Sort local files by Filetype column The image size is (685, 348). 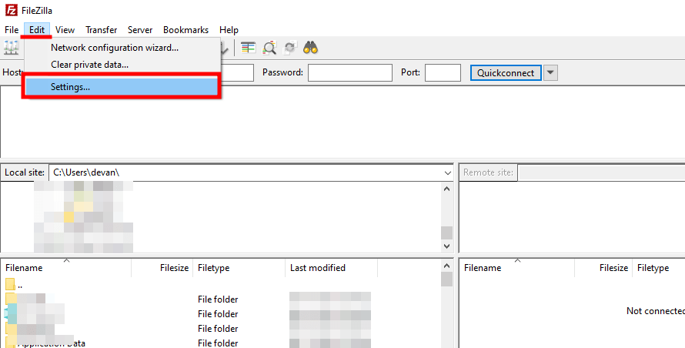pyautogui.click(x=239, y=268)
